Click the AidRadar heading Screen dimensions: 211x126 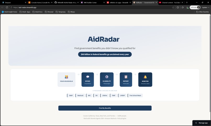point(103,39)
